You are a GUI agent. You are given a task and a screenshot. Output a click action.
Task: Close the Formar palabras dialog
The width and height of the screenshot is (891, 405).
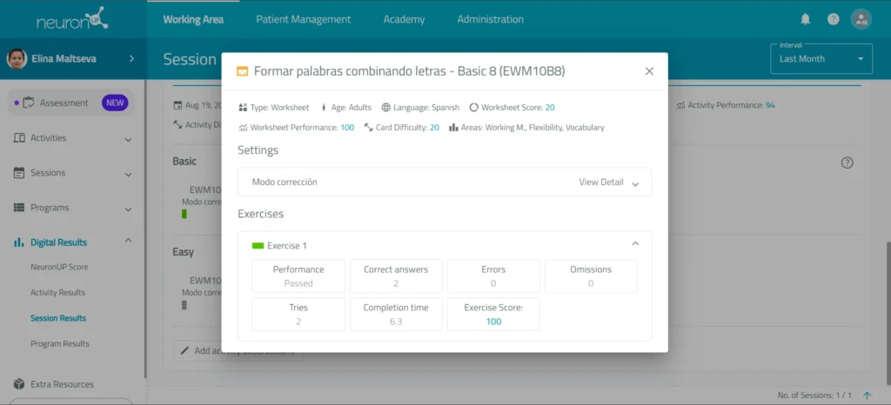click(649, 71)
